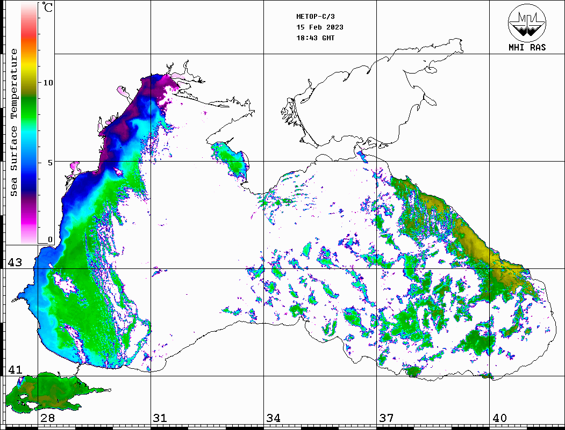Click the 'MHI RAS' caption text
The width and height of the screenshot is (565, 430).
527,47
